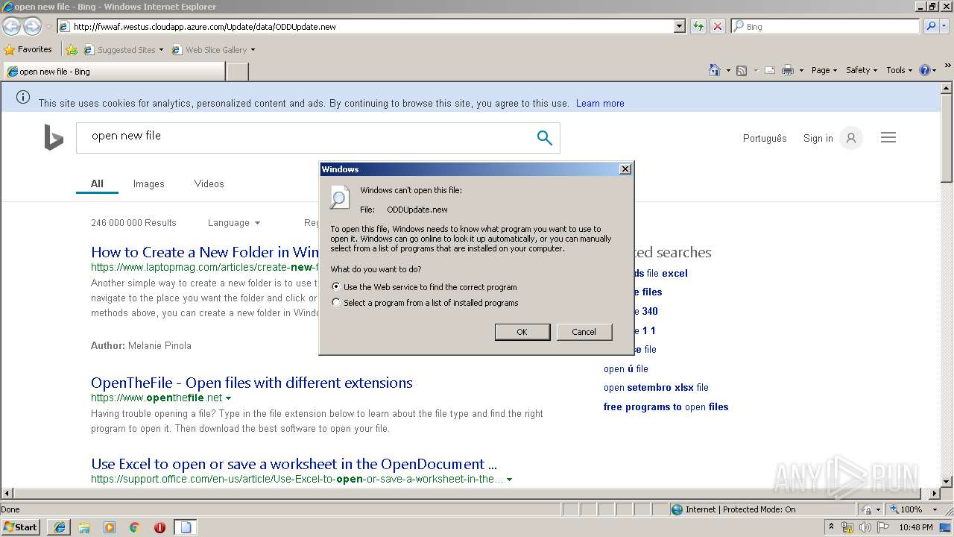This screenshot has width=954, height=537.
Task: Open Action Center flag tray icon
Action: 883,527
